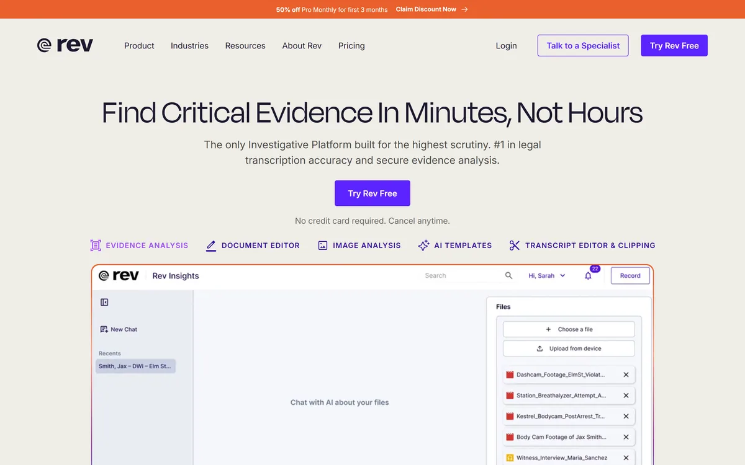Switch to Transcript Editor & Clipping tab

[582, 246]
